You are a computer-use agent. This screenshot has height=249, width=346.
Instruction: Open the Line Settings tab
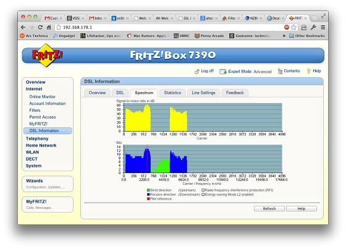click(x=203, y=93)
